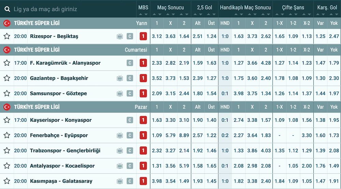341x189 pixels.
Task: Toggle the Fenerbahçe - Eyüpspor favorite star
Action: pyautogui.click(x=7, y=135)
